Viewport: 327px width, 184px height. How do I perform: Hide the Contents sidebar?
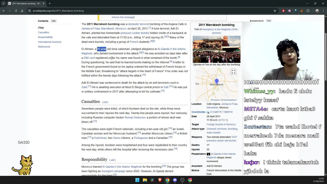point(53,21)
